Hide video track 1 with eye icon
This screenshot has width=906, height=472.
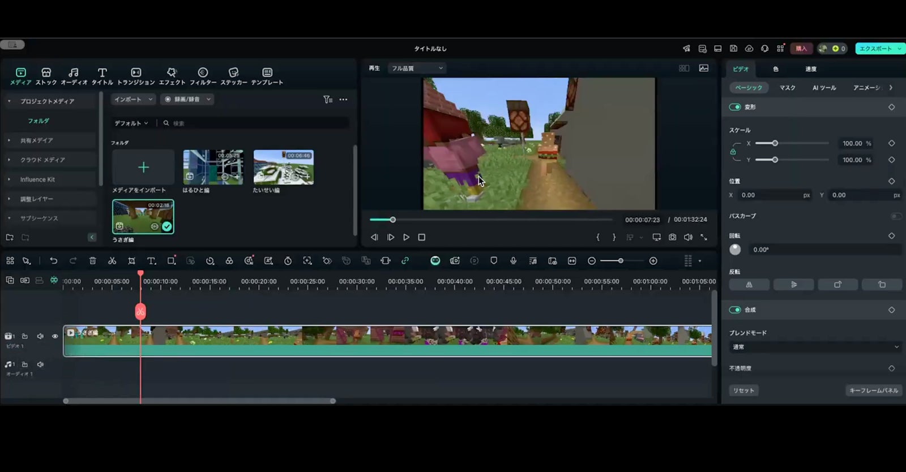tap(55, 336)
